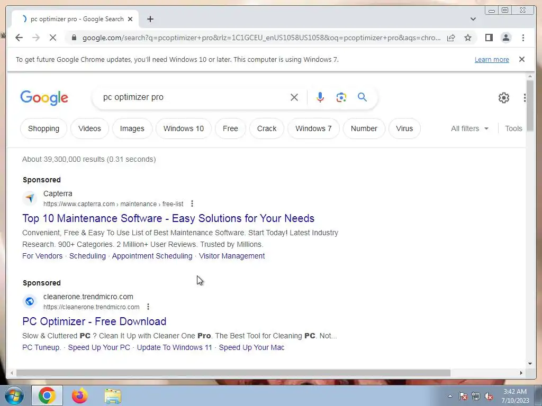This screenshot has width=542, height=406.
Task: Open the 3:42 AM taskbar clock
Action: click(515, 396)
